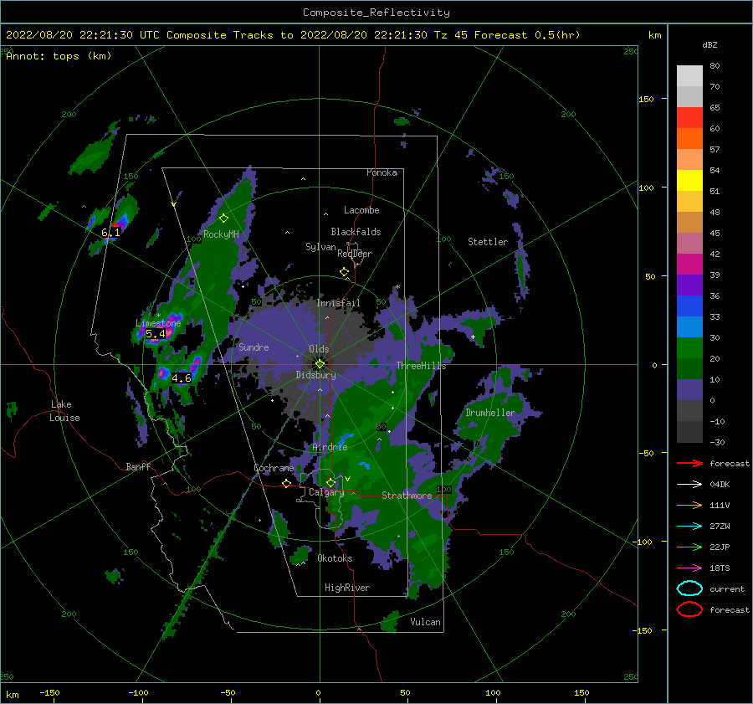Click the magenta 39-42 dBZ color swatch
Image resolution: width=753 pixels, height=704 pixels.
point(689,265)
